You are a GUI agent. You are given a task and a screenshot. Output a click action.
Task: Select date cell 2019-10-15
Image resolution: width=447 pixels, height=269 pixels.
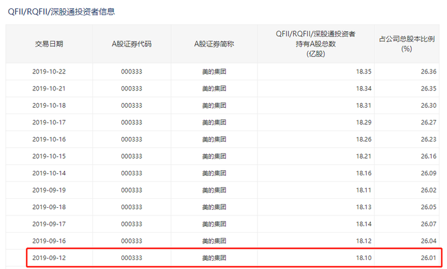click(x=49, y=156)
